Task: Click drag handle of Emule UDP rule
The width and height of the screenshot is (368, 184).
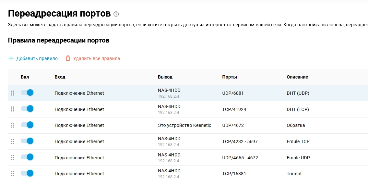Action: pos(13,158)
